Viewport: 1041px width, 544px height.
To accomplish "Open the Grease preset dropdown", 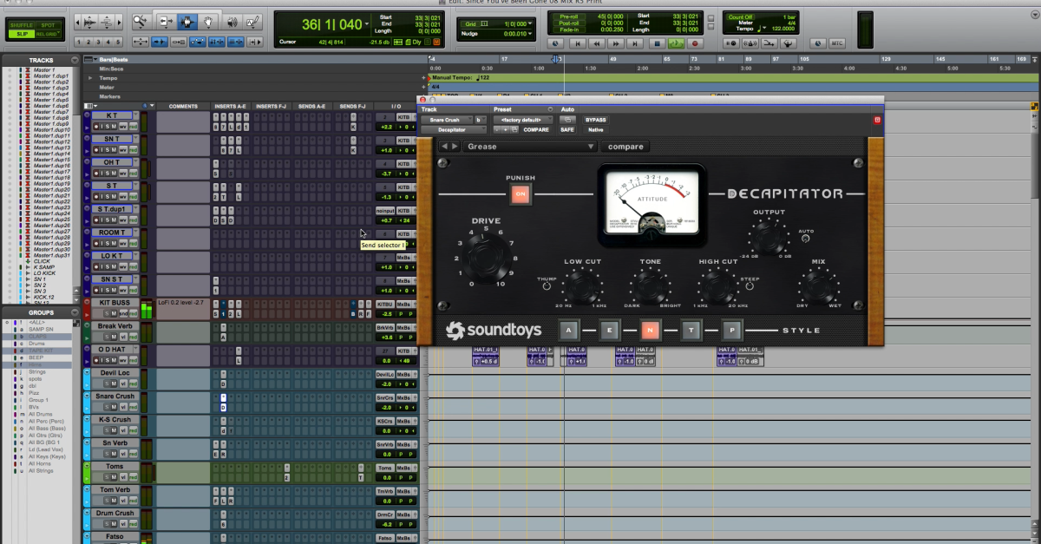I will tap(529, 147).
